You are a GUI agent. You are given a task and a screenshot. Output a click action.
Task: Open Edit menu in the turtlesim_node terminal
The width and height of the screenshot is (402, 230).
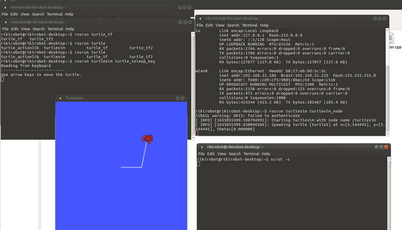tap(209, 25)
